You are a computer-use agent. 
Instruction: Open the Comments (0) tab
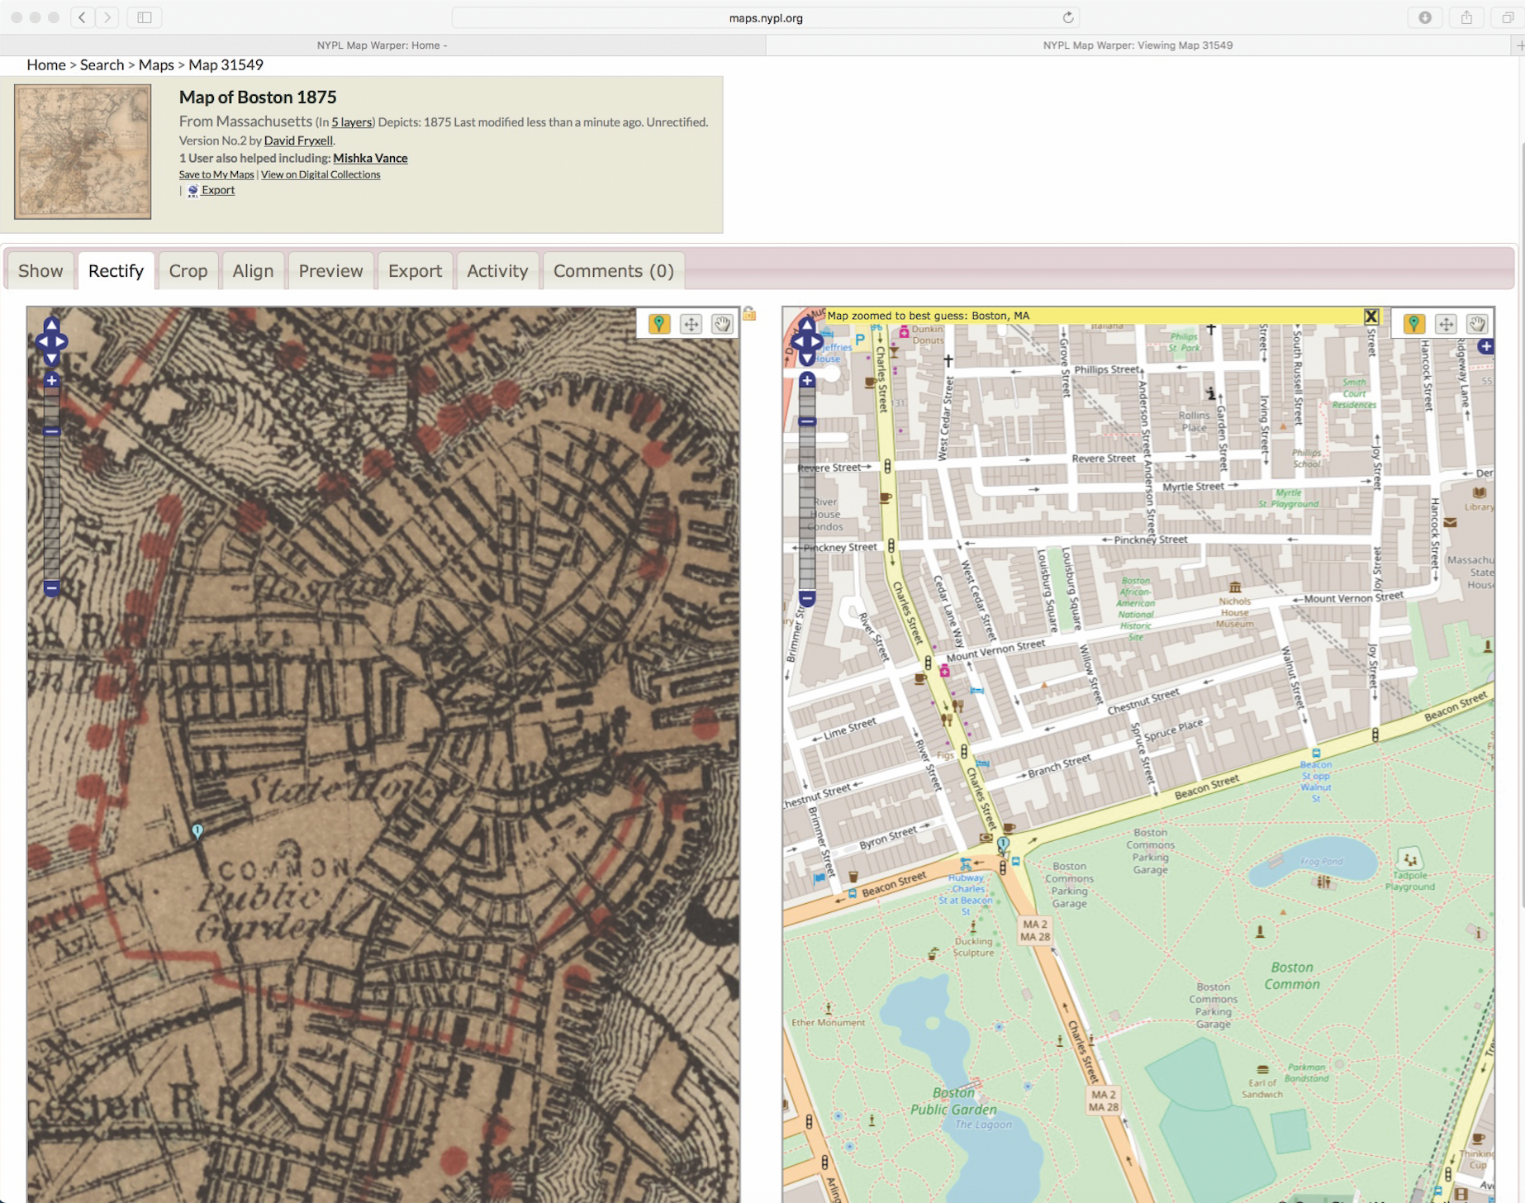(613, 271)
